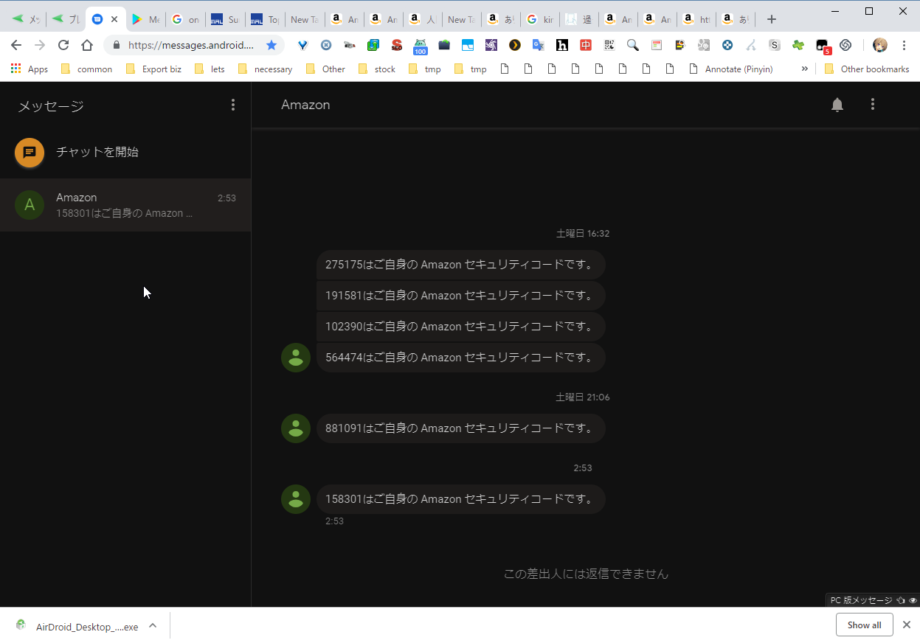This screenshot has width=920, height=643.
Task: Click sender avatar beside the 564474 message
Action: coord(296,358)
